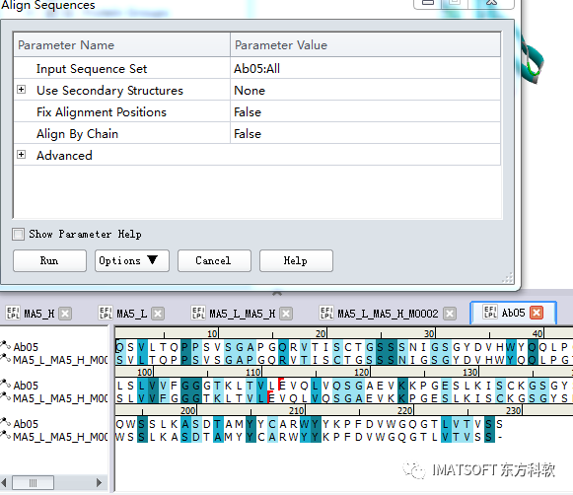Viewport: 573px width, 495px height.
Task: Switch to the MA5_L tab
Action: pyautogui.click(x=131, y=314)
